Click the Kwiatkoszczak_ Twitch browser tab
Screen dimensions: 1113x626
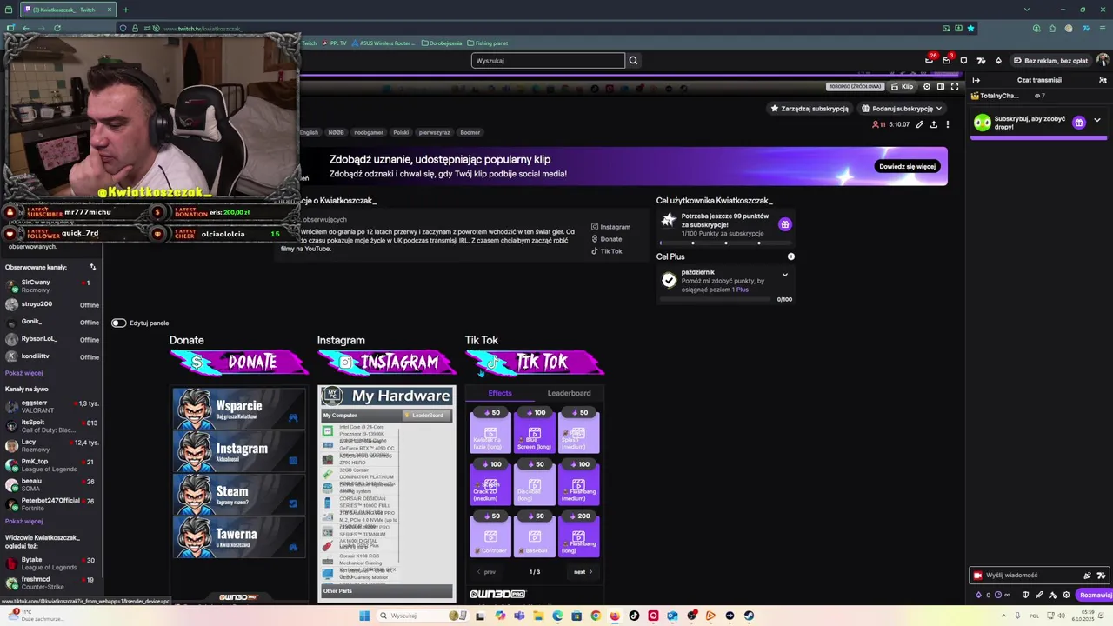(68, 10)
